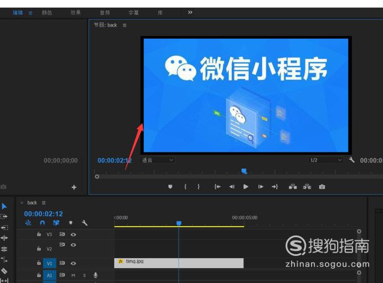Screen dimensions: 383x283
Task: Toggle V3 sync lock
Action: point(63,234)
